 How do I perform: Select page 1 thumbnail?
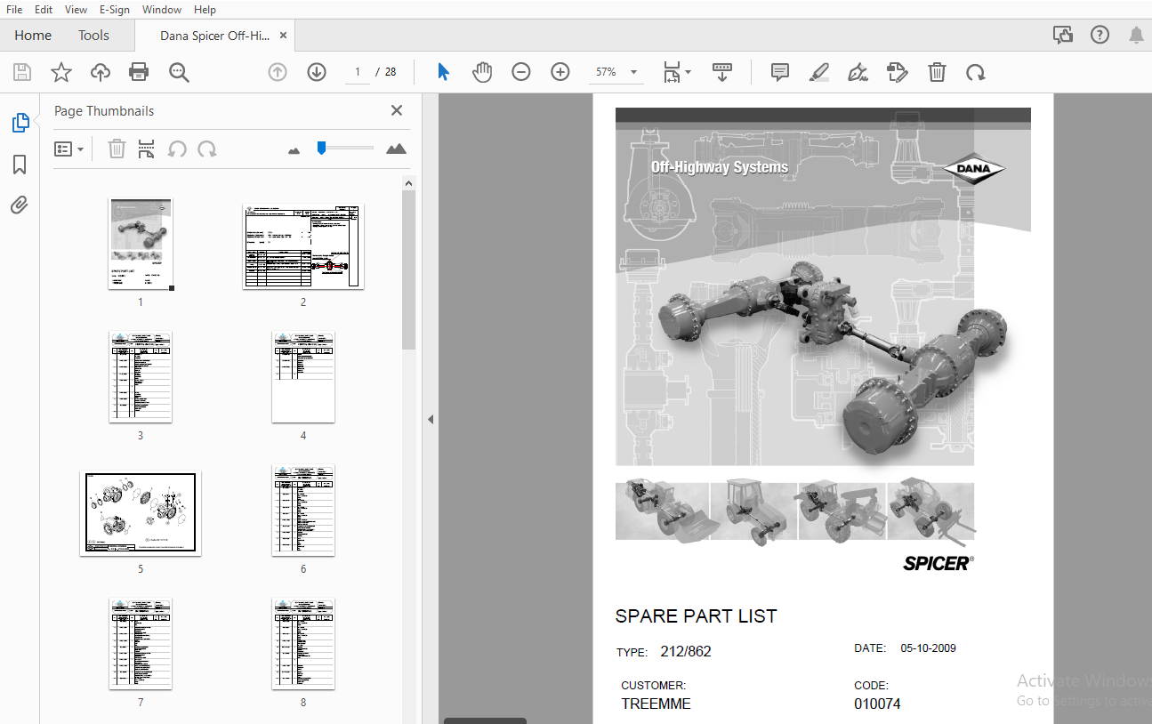click(141, 244)
